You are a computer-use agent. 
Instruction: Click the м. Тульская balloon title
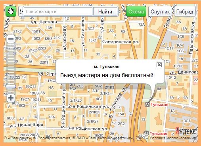click(107, 66)
